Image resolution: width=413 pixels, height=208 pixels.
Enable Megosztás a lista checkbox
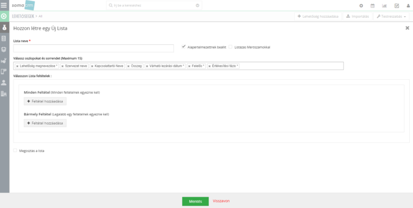15,150
